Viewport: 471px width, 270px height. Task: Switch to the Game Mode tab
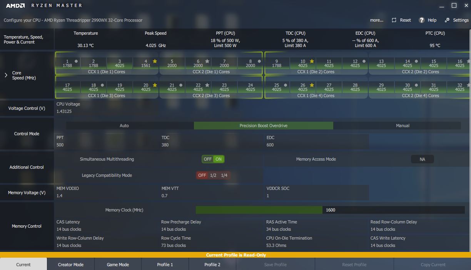[118, 265]
